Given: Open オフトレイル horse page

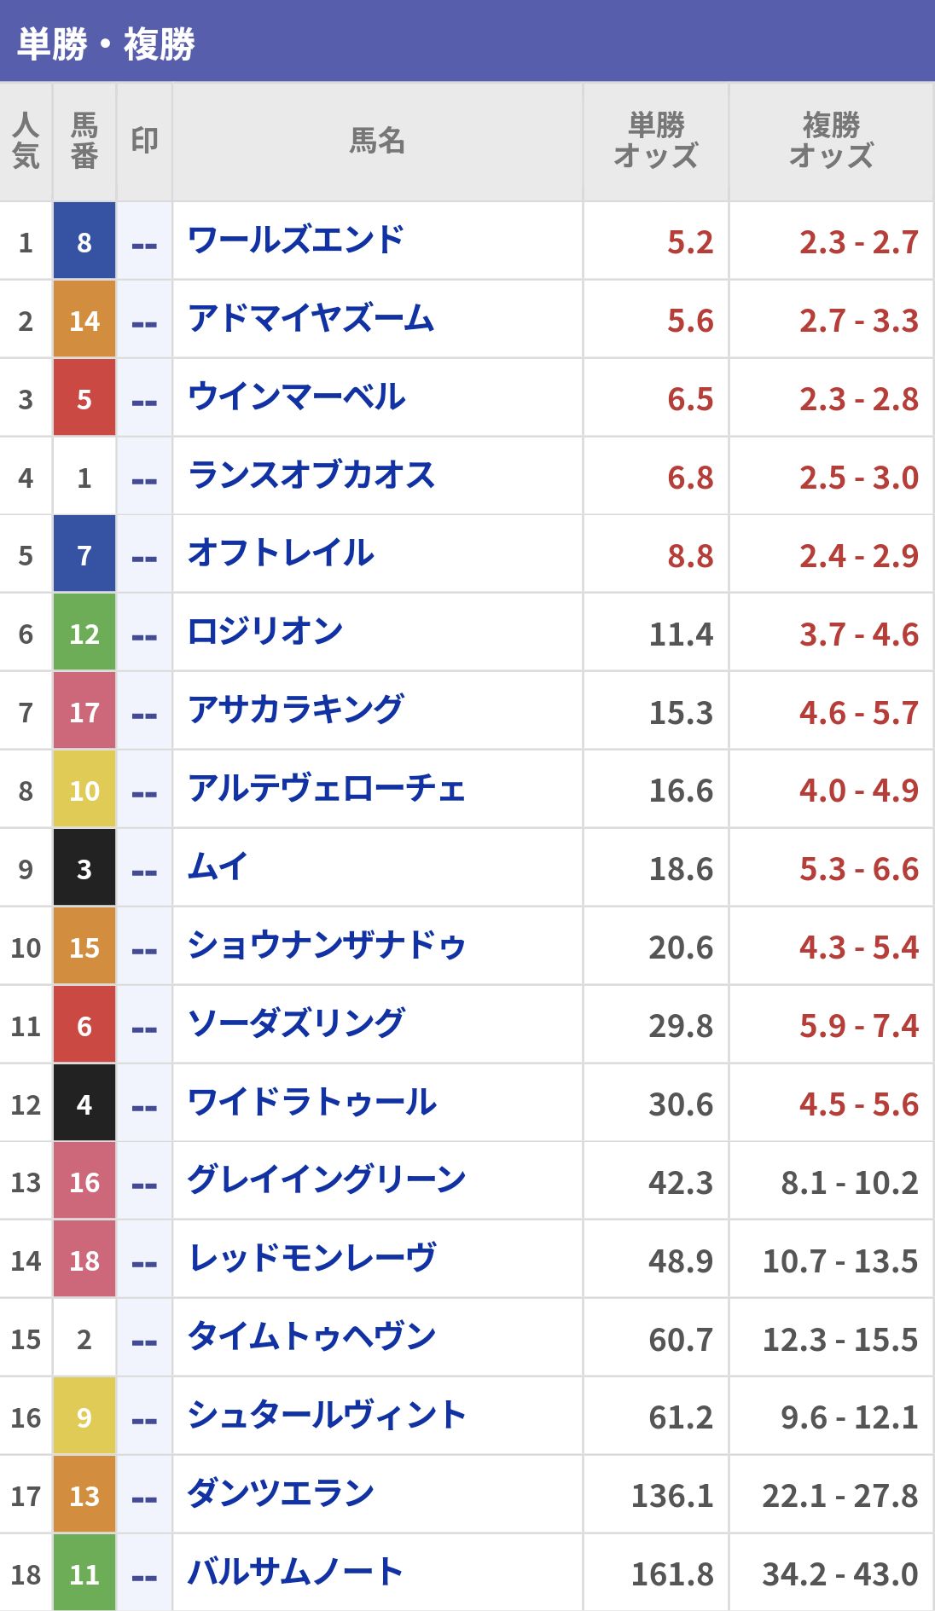Looking at the screenshot, I should click(281, 555).
